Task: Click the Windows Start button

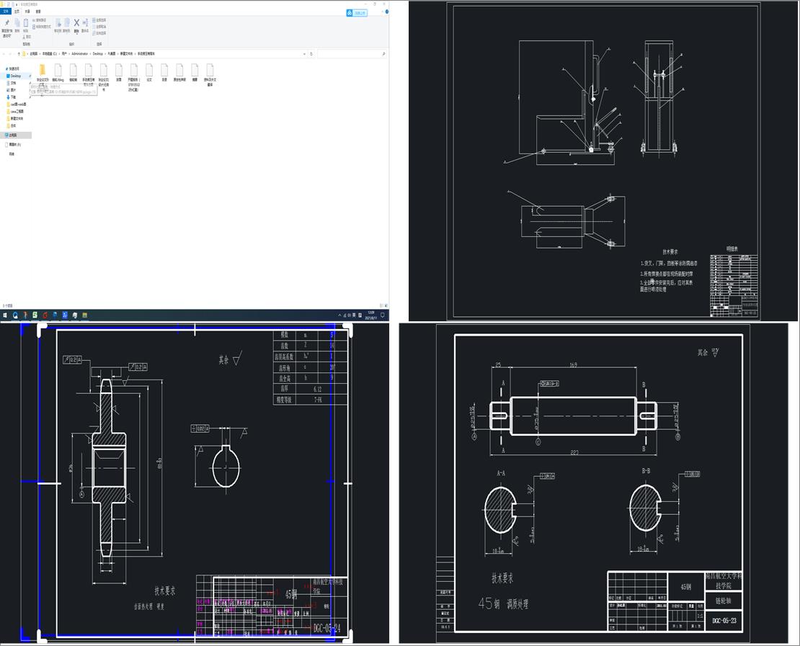Action: (x=5, y=315)
